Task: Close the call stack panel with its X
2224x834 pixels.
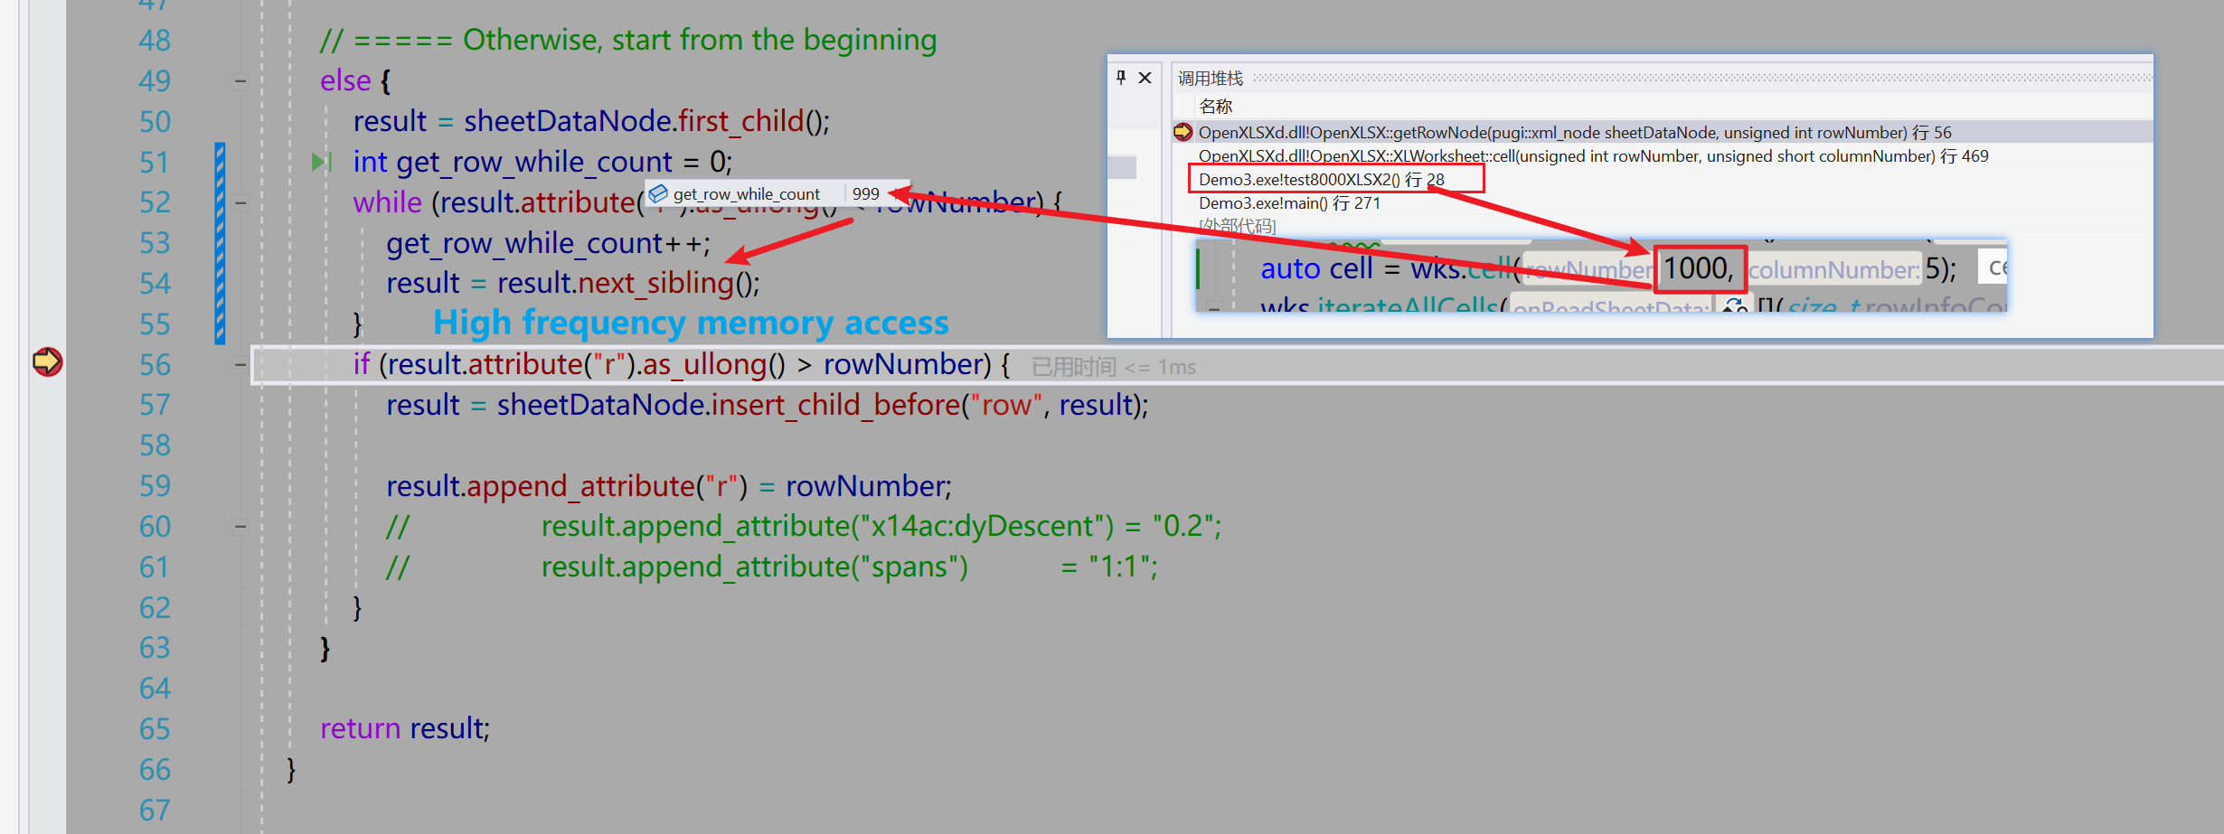Action: point(1145,78)
